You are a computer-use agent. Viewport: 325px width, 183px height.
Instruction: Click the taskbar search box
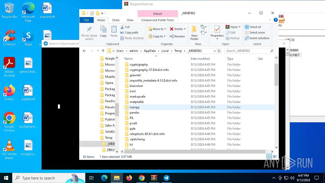click(x=49, y=178)
